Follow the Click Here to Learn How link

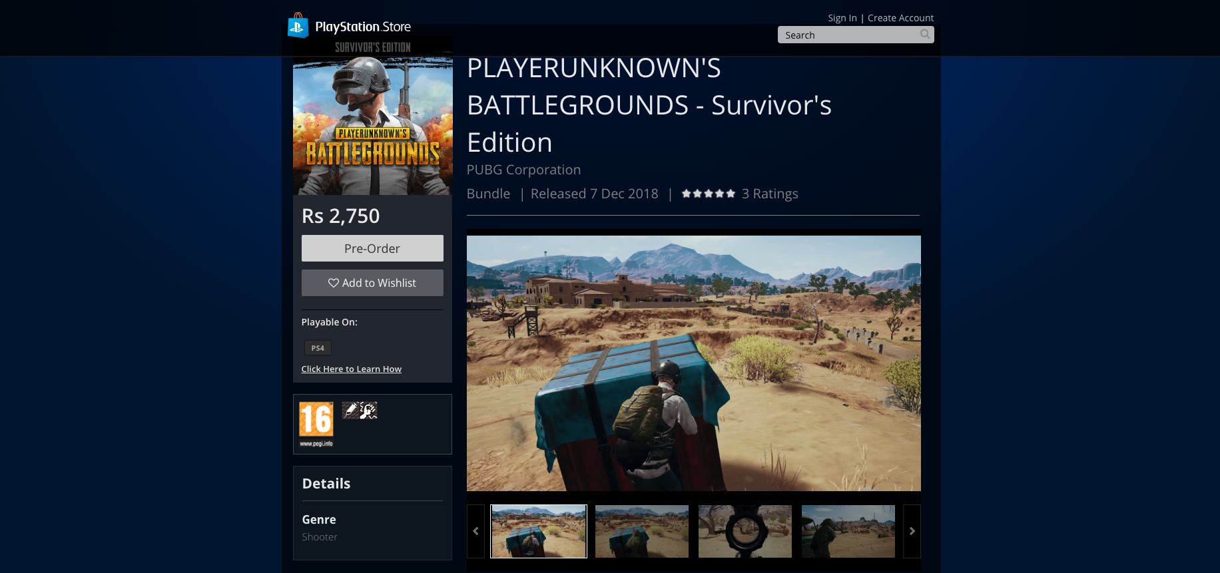[x=351, y=369]
